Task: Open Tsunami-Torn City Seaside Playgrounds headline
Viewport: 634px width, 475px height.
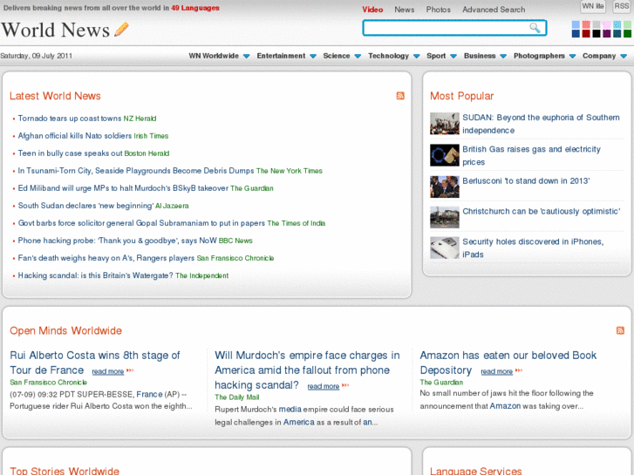Action: click(x=136, y=171)
